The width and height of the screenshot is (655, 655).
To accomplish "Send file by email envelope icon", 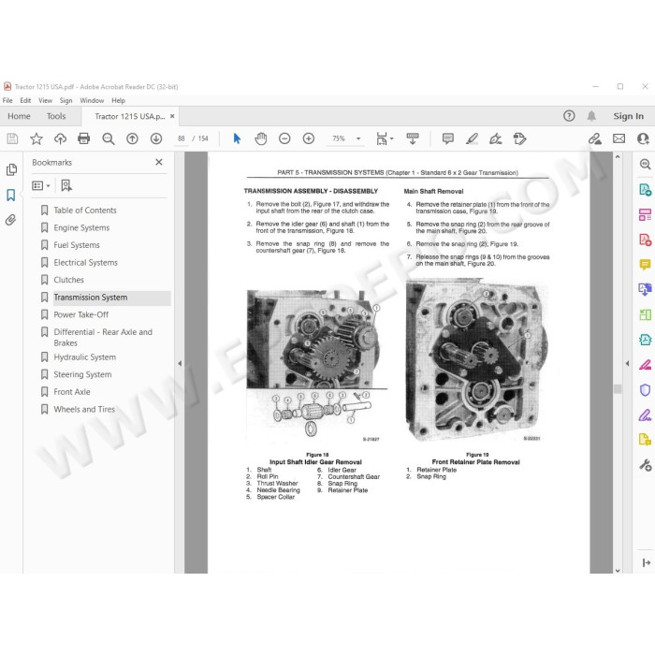I will (619, 138).
